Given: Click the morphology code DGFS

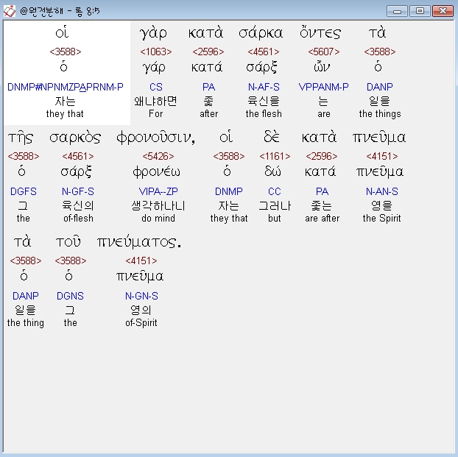Looking at the screenshot, I should (x=24, y=191).
